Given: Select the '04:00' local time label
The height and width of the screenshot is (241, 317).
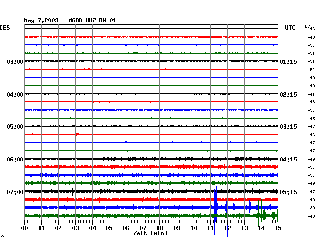Looking at the screenshot, I should coord(15,95).
